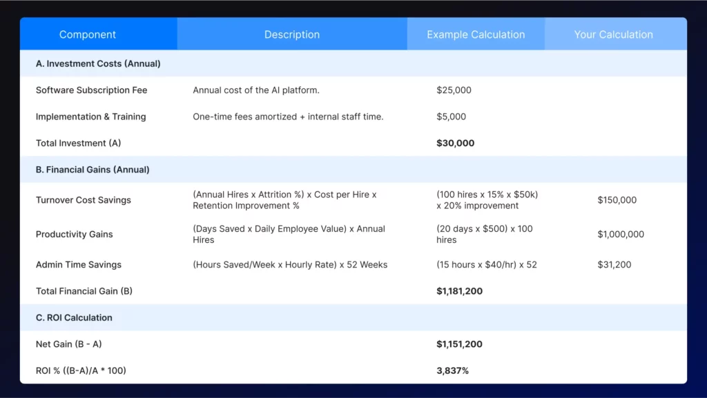Switch to the Description column header
The width and height of the screenshot is (707, 398).
tap(292, 34)
